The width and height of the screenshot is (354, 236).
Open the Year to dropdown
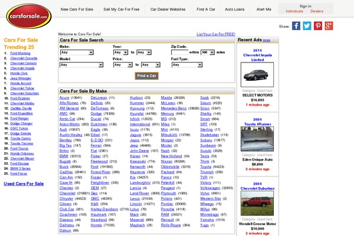[144, 53]
